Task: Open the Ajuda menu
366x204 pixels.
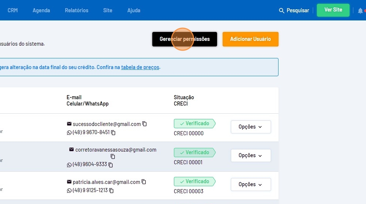Action: (x=134, y=10)
